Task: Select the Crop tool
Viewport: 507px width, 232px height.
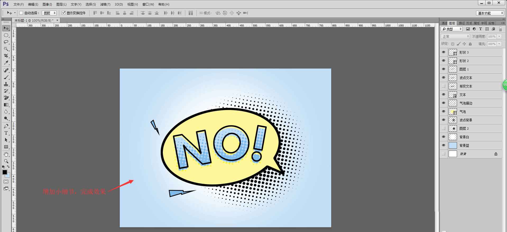Action: coord(6,56)
